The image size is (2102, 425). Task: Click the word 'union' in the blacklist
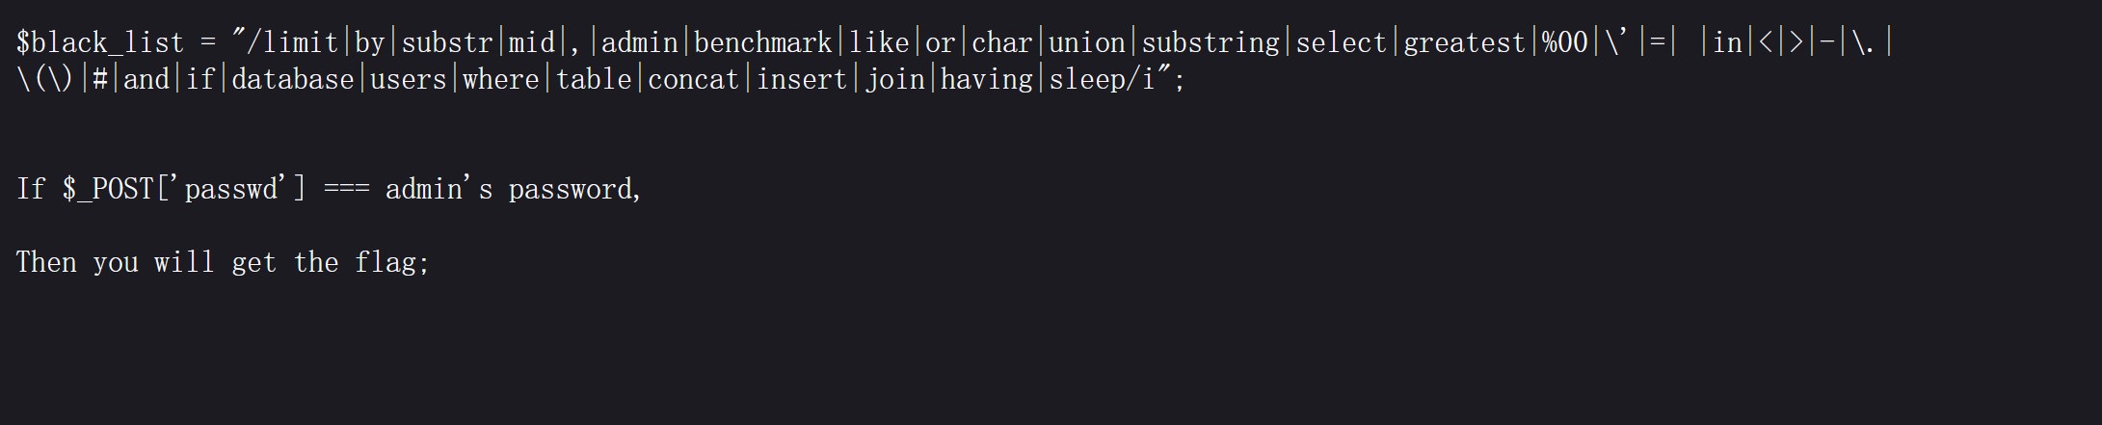[1086, 42]
